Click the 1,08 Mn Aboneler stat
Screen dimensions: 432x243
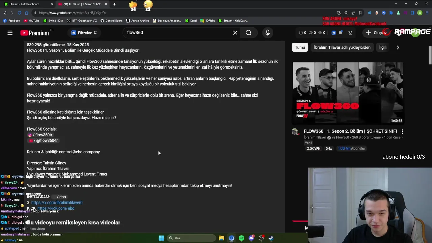[351, 148]
